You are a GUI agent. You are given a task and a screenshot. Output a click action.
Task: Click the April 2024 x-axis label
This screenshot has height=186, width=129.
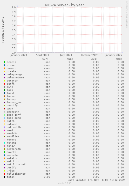[42, 55]
